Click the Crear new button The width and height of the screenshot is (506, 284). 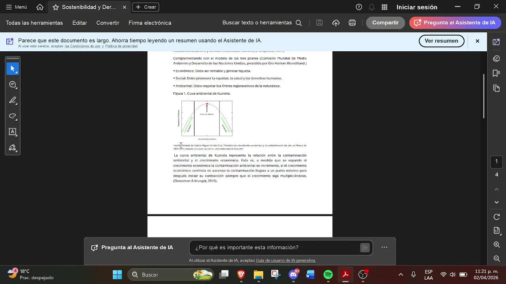(146, 7)
